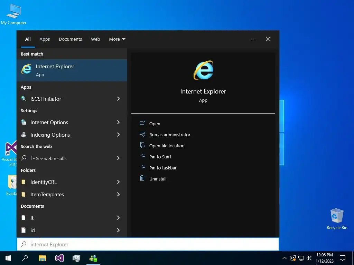Screen dimensions: 354x265
Task: Click the IdentityCRL folder icon
Action: pyautogui.click(x=23, y=182)
